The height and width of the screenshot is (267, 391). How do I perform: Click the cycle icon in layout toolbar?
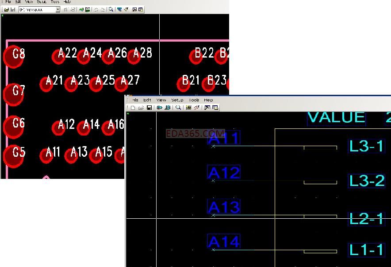point(73,10)
